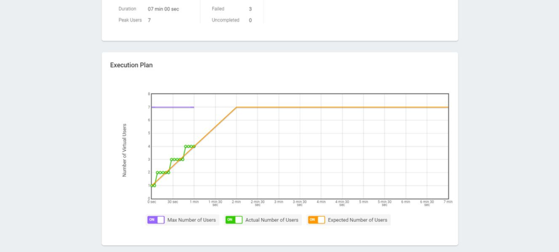Disable the Expected Number of Users switch
This screenshot has width=559, height=252.
(317, 220)
